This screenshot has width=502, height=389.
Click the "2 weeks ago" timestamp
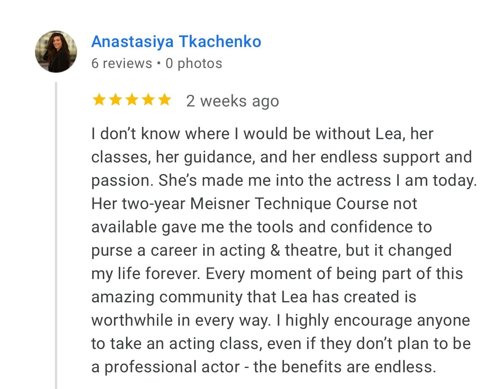[232, 101]
